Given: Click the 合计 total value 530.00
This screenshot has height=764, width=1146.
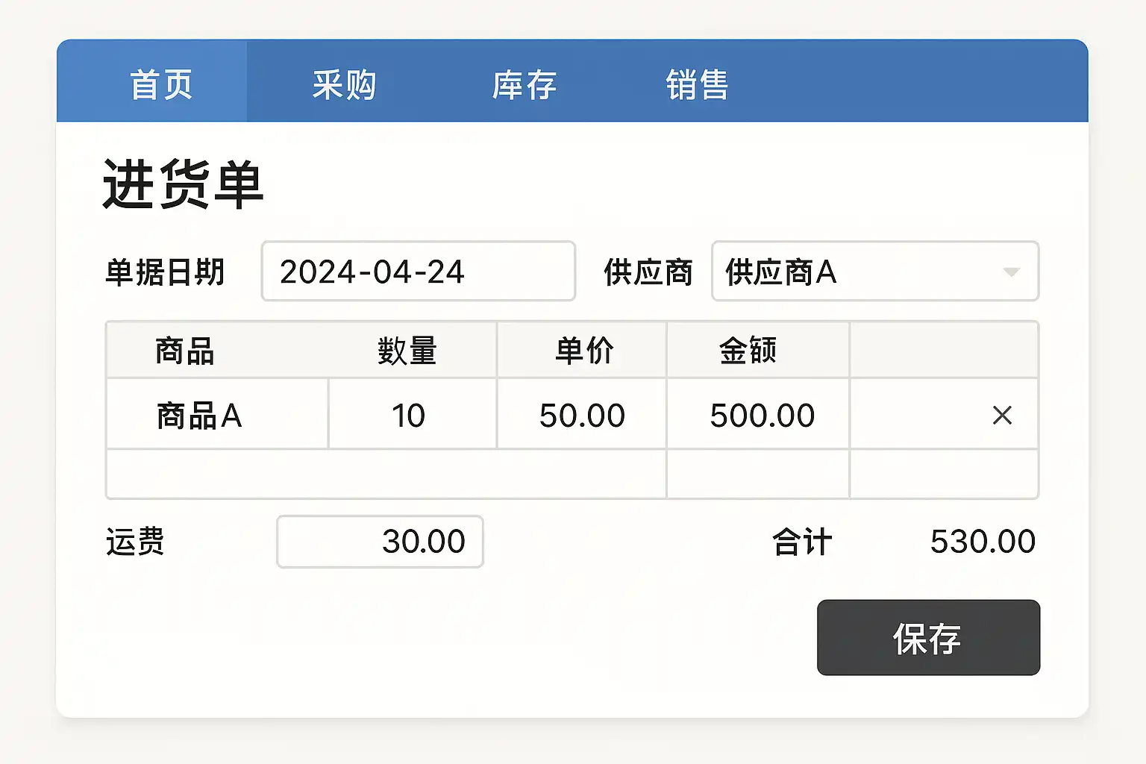Looking at the screenshot, I should pyautogui.click(x=983, y=542).
